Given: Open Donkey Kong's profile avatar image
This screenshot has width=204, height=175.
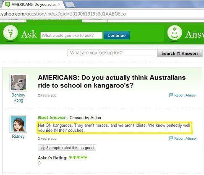Looking at the screenshot, I should pos(18,82).
